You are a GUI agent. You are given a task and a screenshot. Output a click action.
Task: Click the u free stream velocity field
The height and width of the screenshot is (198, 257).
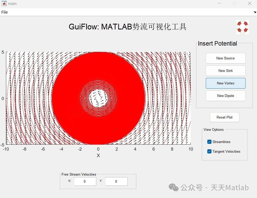point(85,181)
